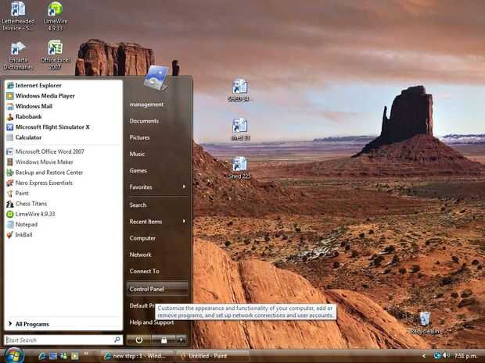Viewport: 485px width, 363px height.
Task: Select the Letterheaded Invoice desktop shortcut
Action: (18, 16)
